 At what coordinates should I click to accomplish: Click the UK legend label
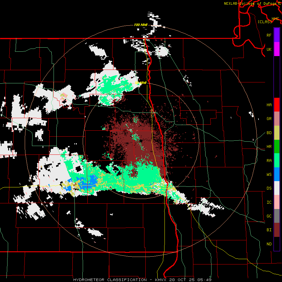269,49
